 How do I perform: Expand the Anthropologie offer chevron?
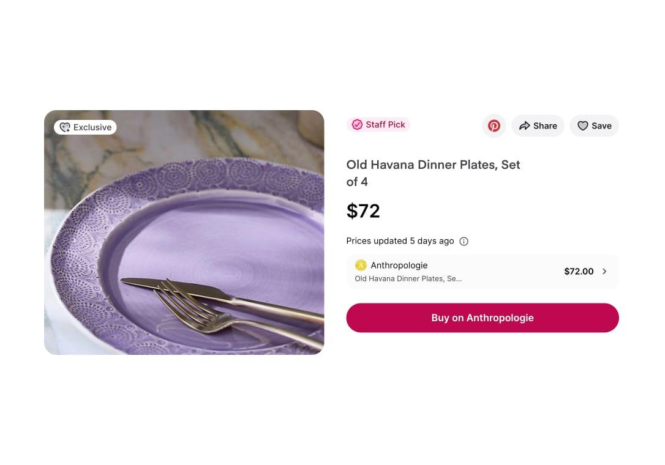[x=604, y=272]
